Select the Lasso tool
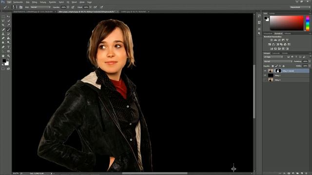 tap(3, 21)
